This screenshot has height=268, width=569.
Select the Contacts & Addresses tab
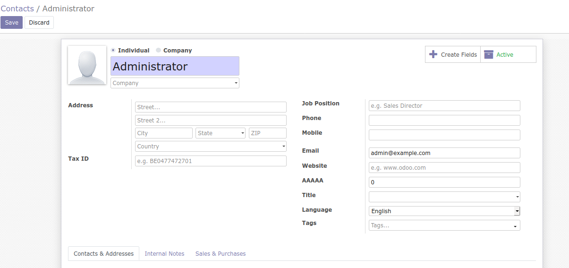coord(103,254)
